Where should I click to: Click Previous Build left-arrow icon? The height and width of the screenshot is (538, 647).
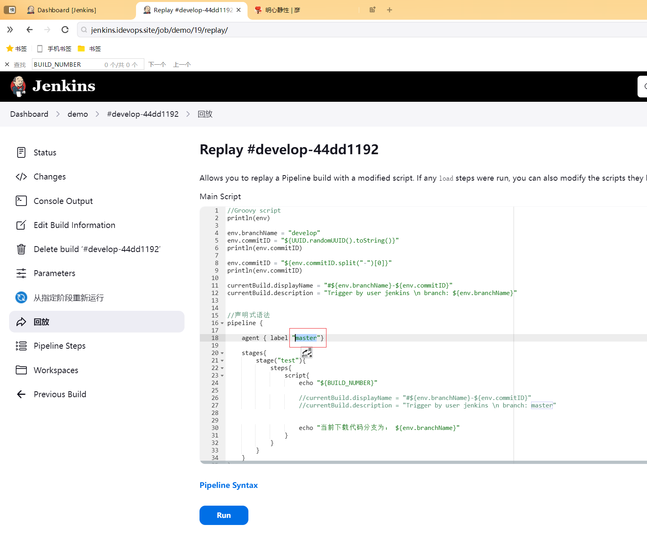(x=21, y=394)
